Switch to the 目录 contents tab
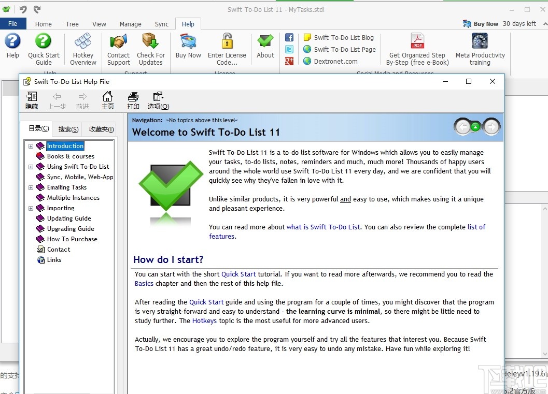Image resolution: width=548 pixels, height=394 pixels. click(38, 128)
